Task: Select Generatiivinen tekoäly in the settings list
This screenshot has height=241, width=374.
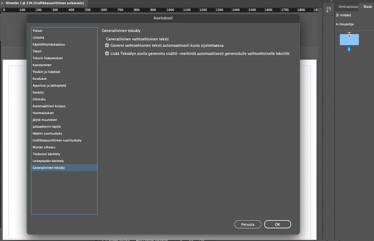Action: coord(64,168)
